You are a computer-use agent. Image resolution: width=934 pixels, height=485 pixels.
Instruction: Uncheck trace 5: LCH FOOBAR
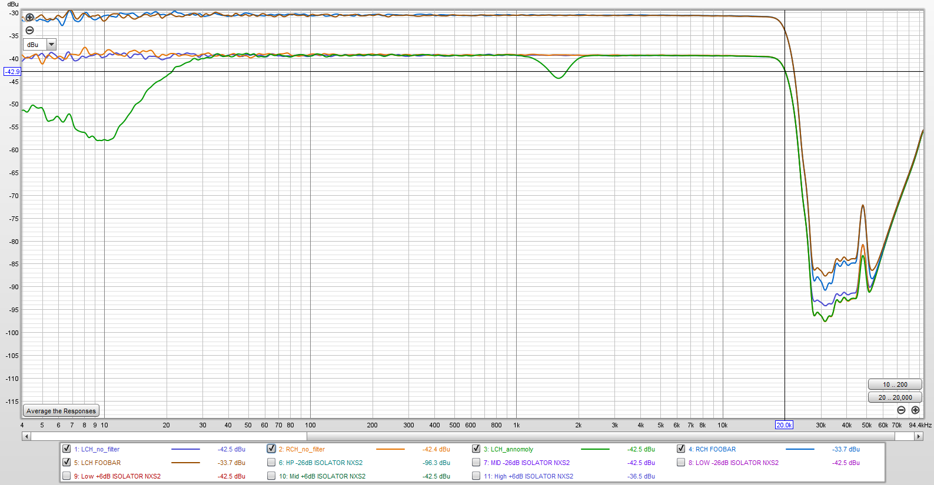point(67,462)
